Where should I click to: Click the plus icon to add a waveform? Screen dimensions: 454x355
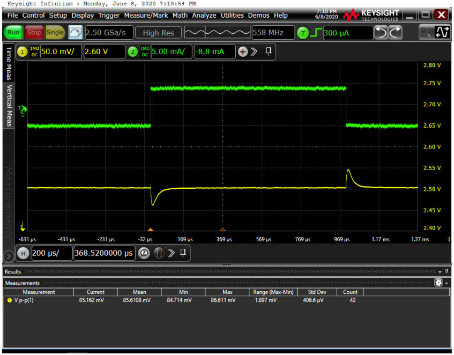point(244,51)
